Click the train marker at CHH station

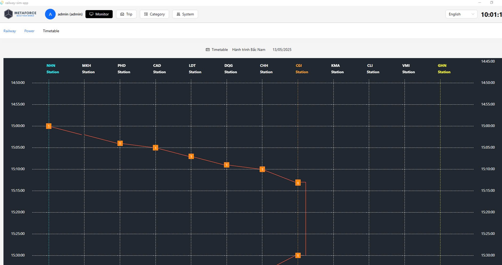point(262,169)
